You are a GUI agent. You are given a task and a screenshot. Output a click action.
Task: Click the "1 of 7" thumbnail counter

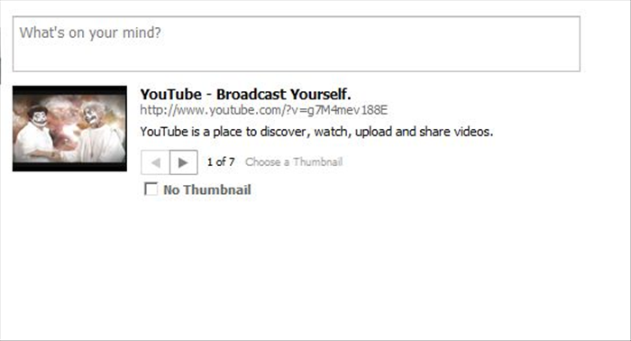pyautogui.click(x=221, y=161)
